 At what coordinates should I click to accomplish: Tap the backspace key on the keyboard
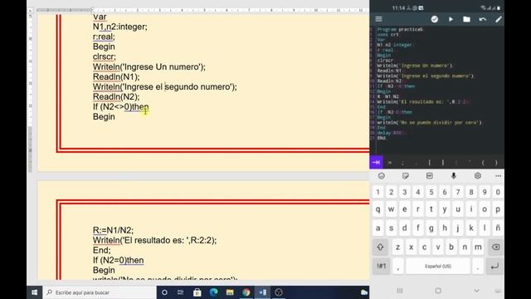[x=495, y=248]
